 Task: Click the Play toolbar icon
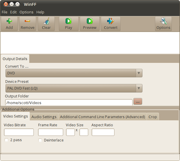coord(69,21)
